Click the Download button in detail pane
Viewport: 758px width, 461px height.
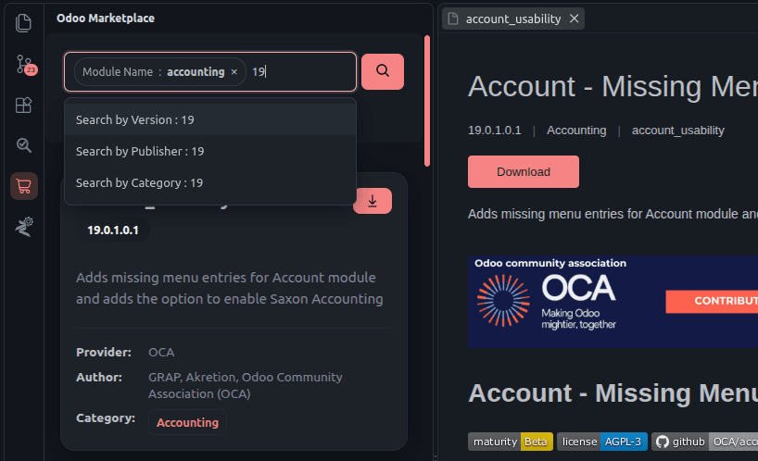click(x=523, y=172)
